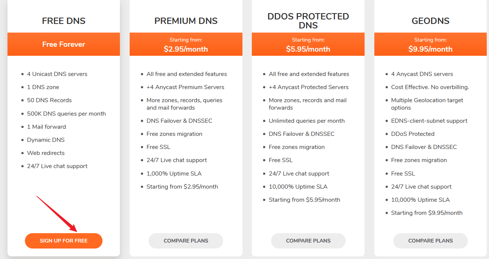
Task: Click Compare Plans under GeoDNS
Action: click(x=431, y=241)
